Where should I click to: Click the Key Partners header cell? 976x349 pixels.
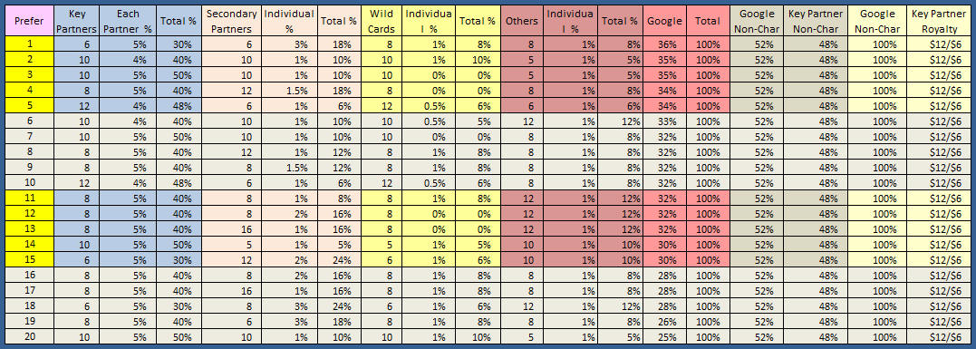pos(77,21)
